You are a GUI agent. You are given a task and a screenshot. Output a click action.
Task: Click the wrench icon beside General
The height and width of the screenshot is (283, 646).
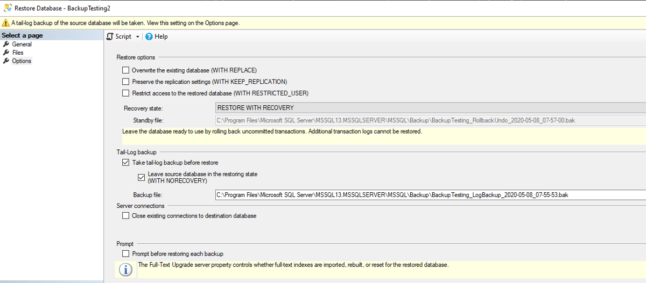pyautogui.click(x=6, y=45)
